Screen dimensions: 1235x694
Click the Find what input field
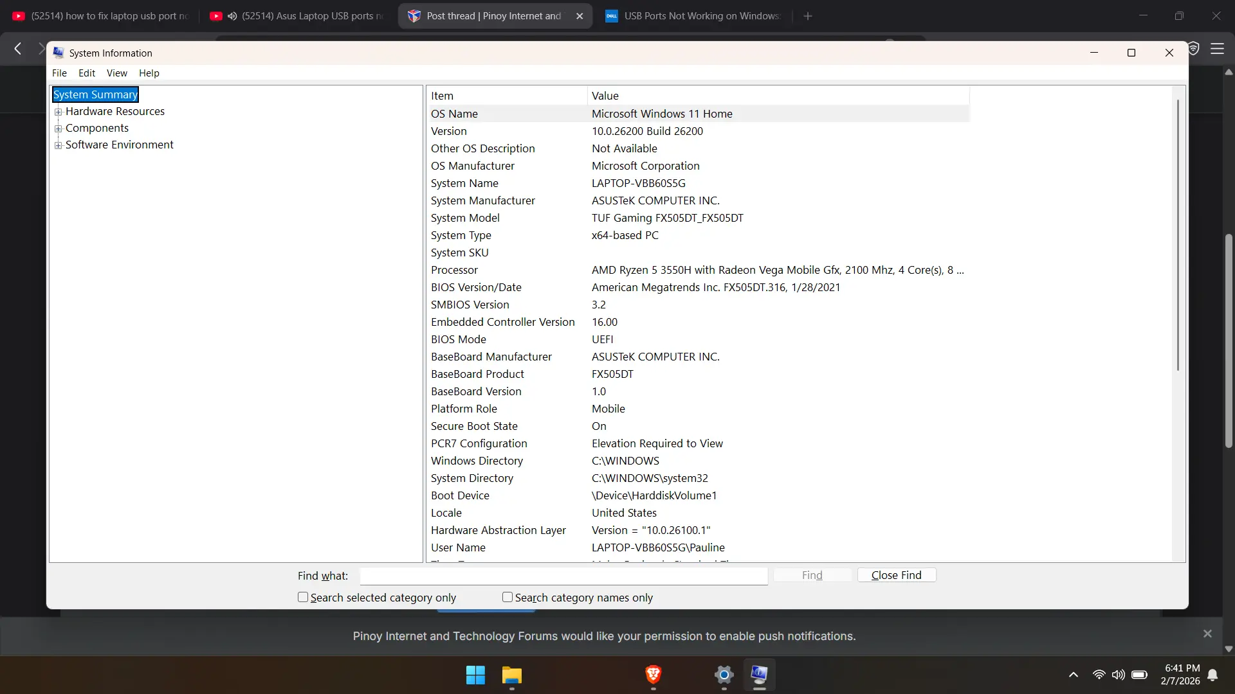pos(564,576)
